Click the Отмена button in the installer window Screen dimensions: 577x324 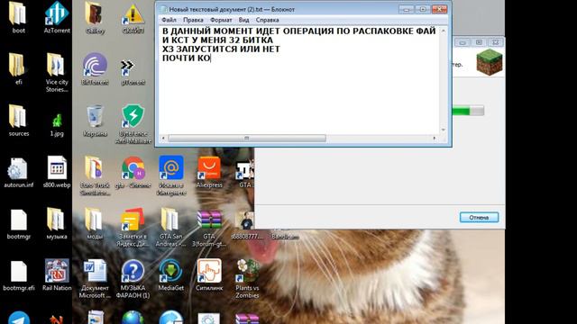[479, 218]
